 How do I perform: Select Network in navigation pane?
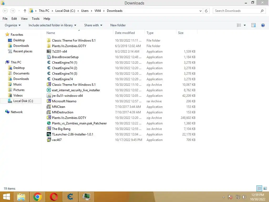(x=17, y=112)
